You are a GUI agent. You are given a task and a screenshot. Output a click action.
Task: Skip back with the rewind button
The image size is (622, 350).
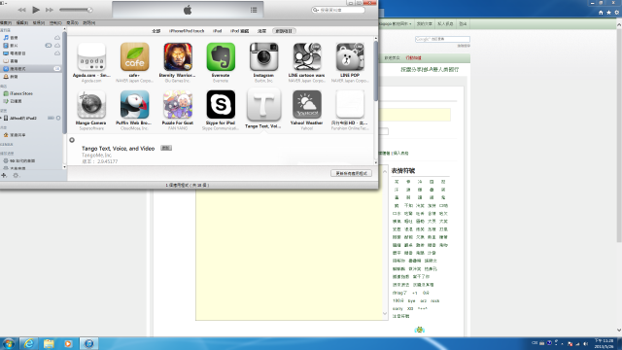point(21,10)
